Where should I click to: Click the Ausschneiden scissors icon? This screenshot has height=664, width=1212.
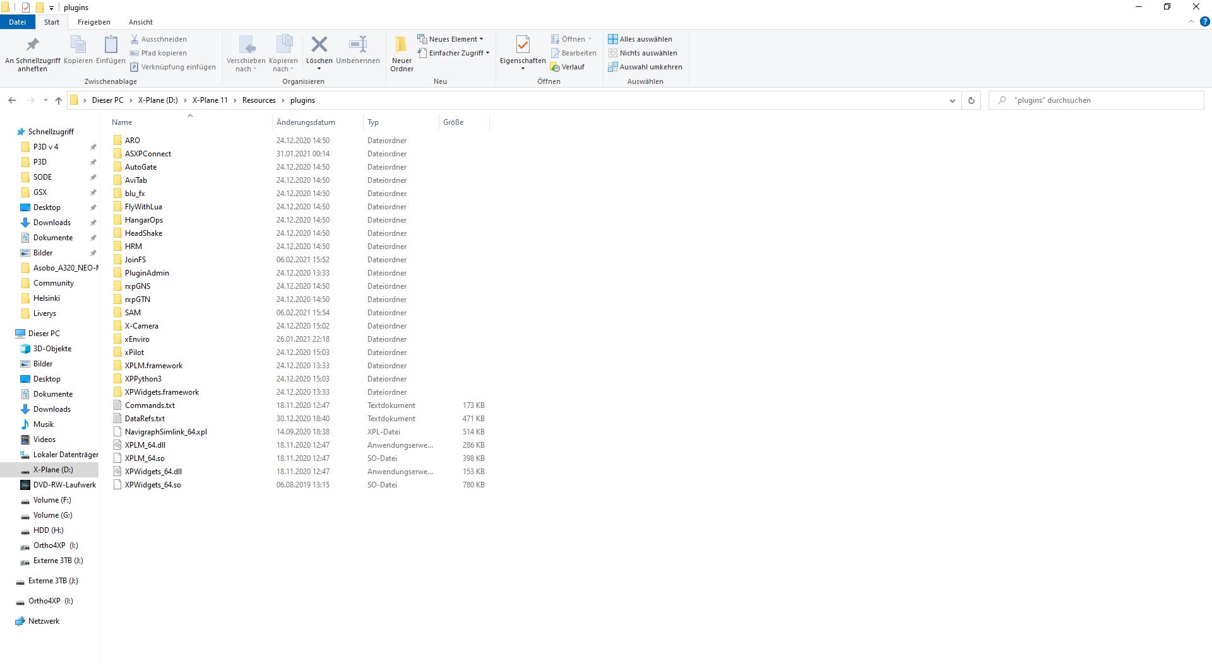(134, 39)
